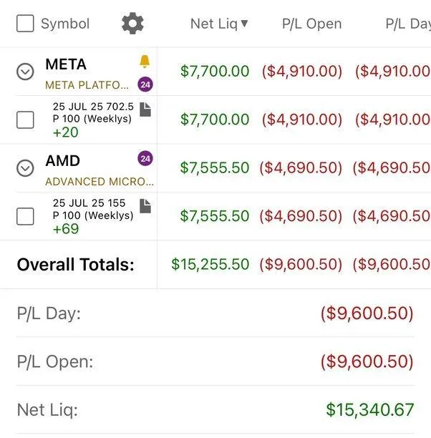Collapse the META position group

(x=25, y=72)
